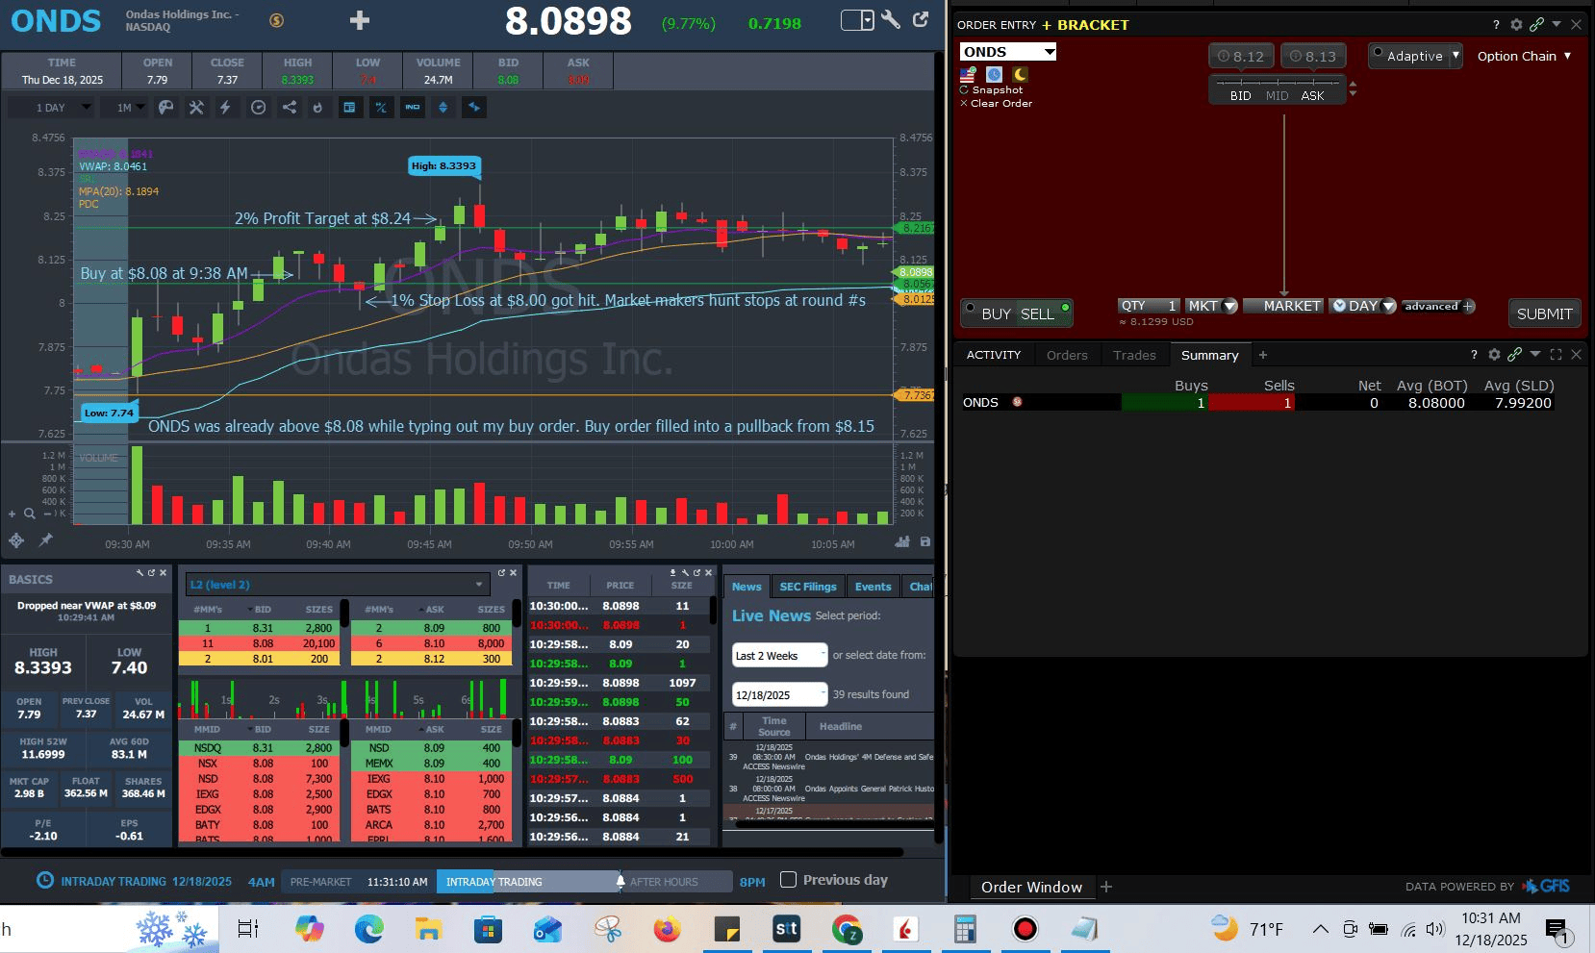This screenshot has width=1595, height=953.
Task: Click the chart share icon
Action: (289, 108)
